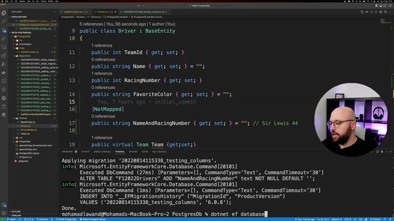Click the go back arrow in title bar

[x=139, y=6]
